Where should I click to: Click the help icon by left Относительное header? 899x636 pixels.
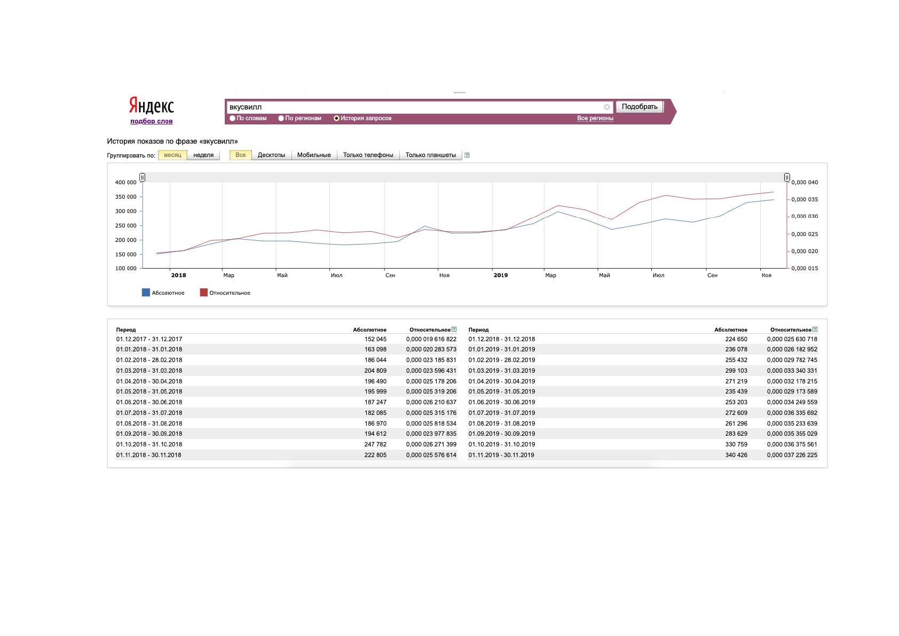click(x=454, y=329)
